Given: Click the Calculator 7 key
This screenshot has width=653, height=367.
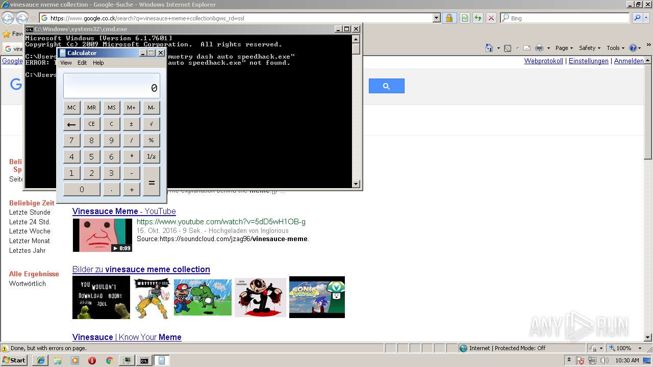Looking at the screenshot, I should (71, 140).
